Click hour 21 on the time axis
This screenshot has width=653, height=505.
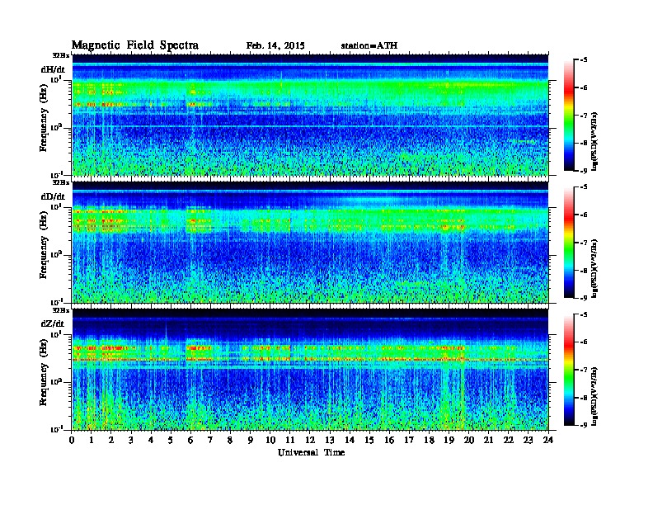click(488, 440)
